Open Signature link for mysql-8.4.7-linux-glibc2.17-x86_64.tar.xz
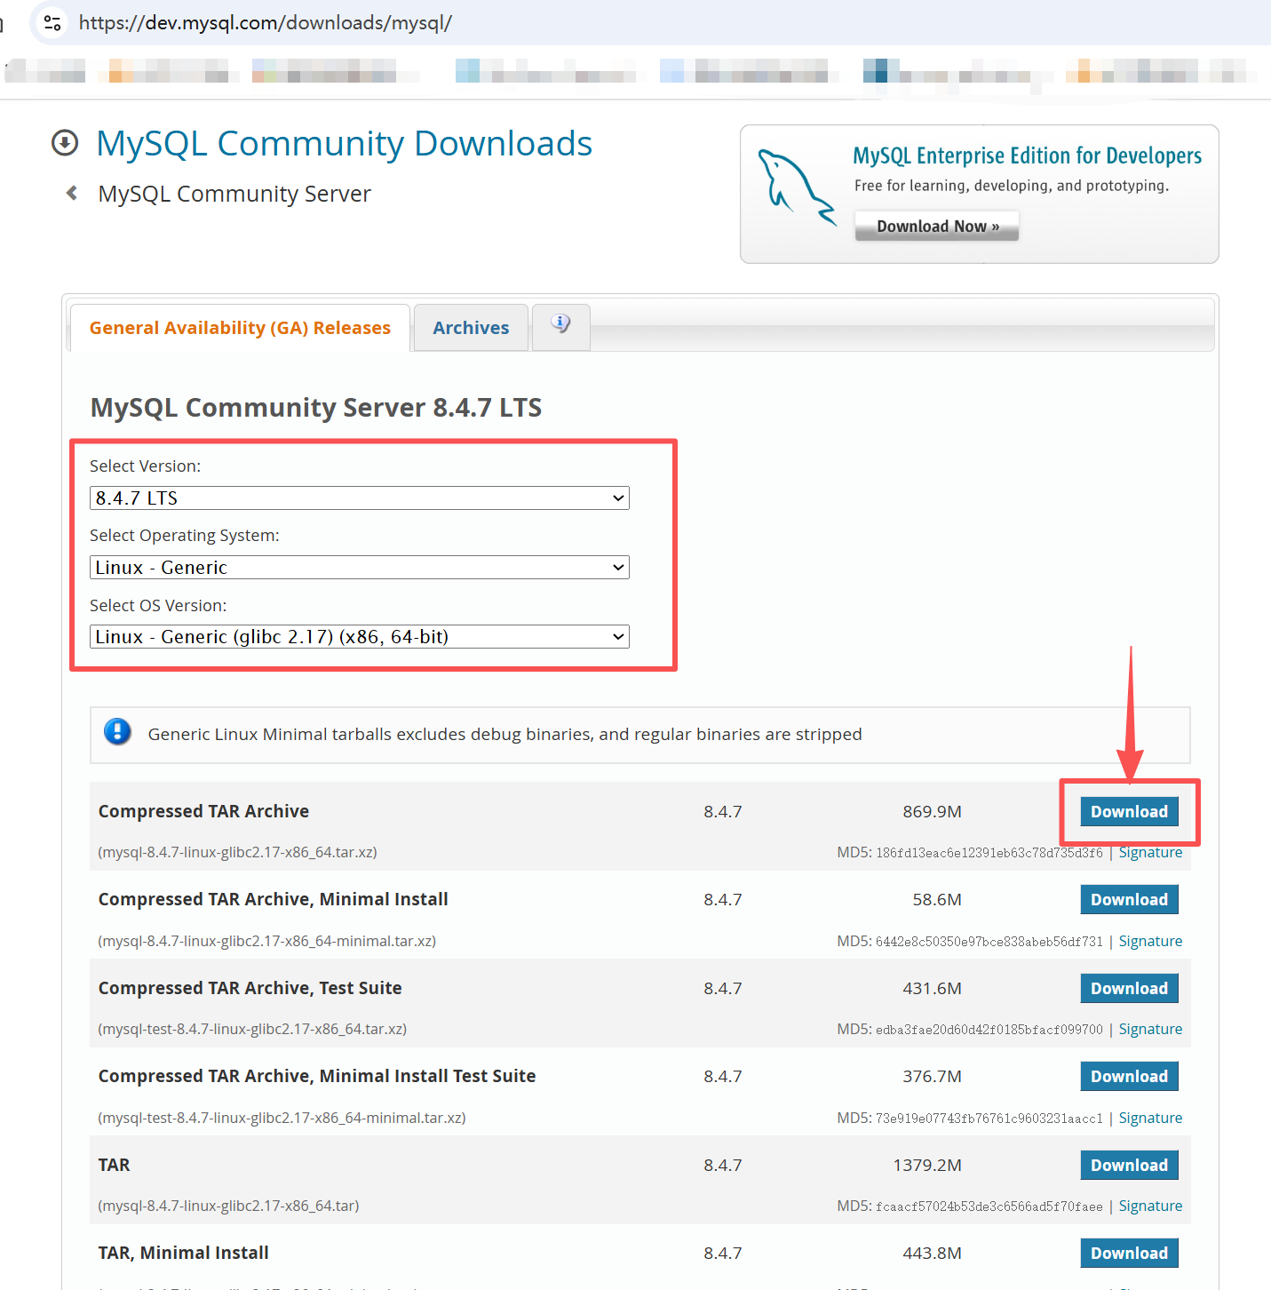This screenshot has width=1271, height=1290. click(1150, 853)
